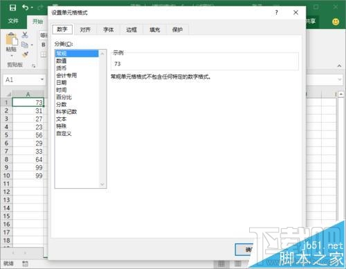Viewport: 346px width, 269px height.
Task: Toggle Bold formatting button
Action: [x=44, y=45]
